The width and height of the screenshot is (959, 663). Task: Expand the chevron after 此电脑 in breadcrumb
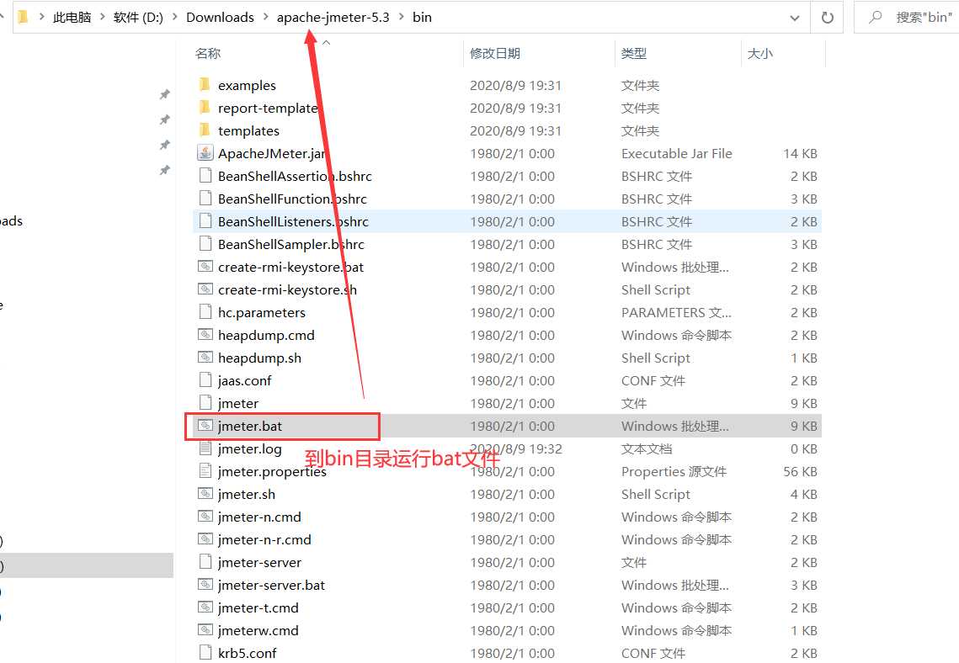102,17
